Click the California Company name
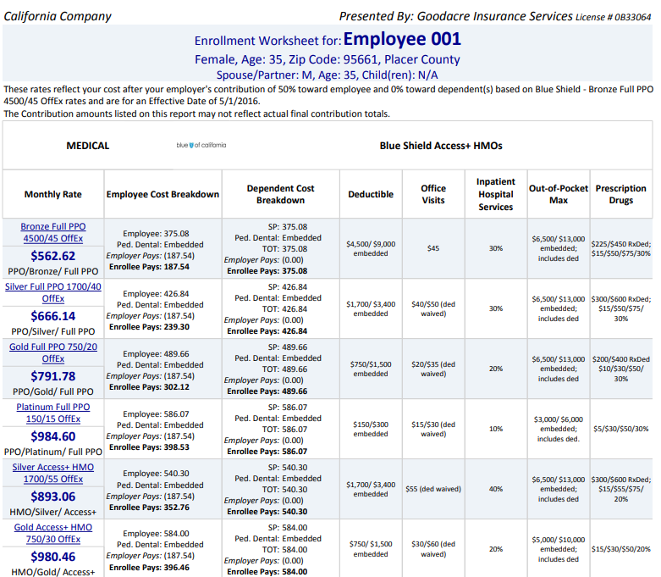 [x=58, y=16]
